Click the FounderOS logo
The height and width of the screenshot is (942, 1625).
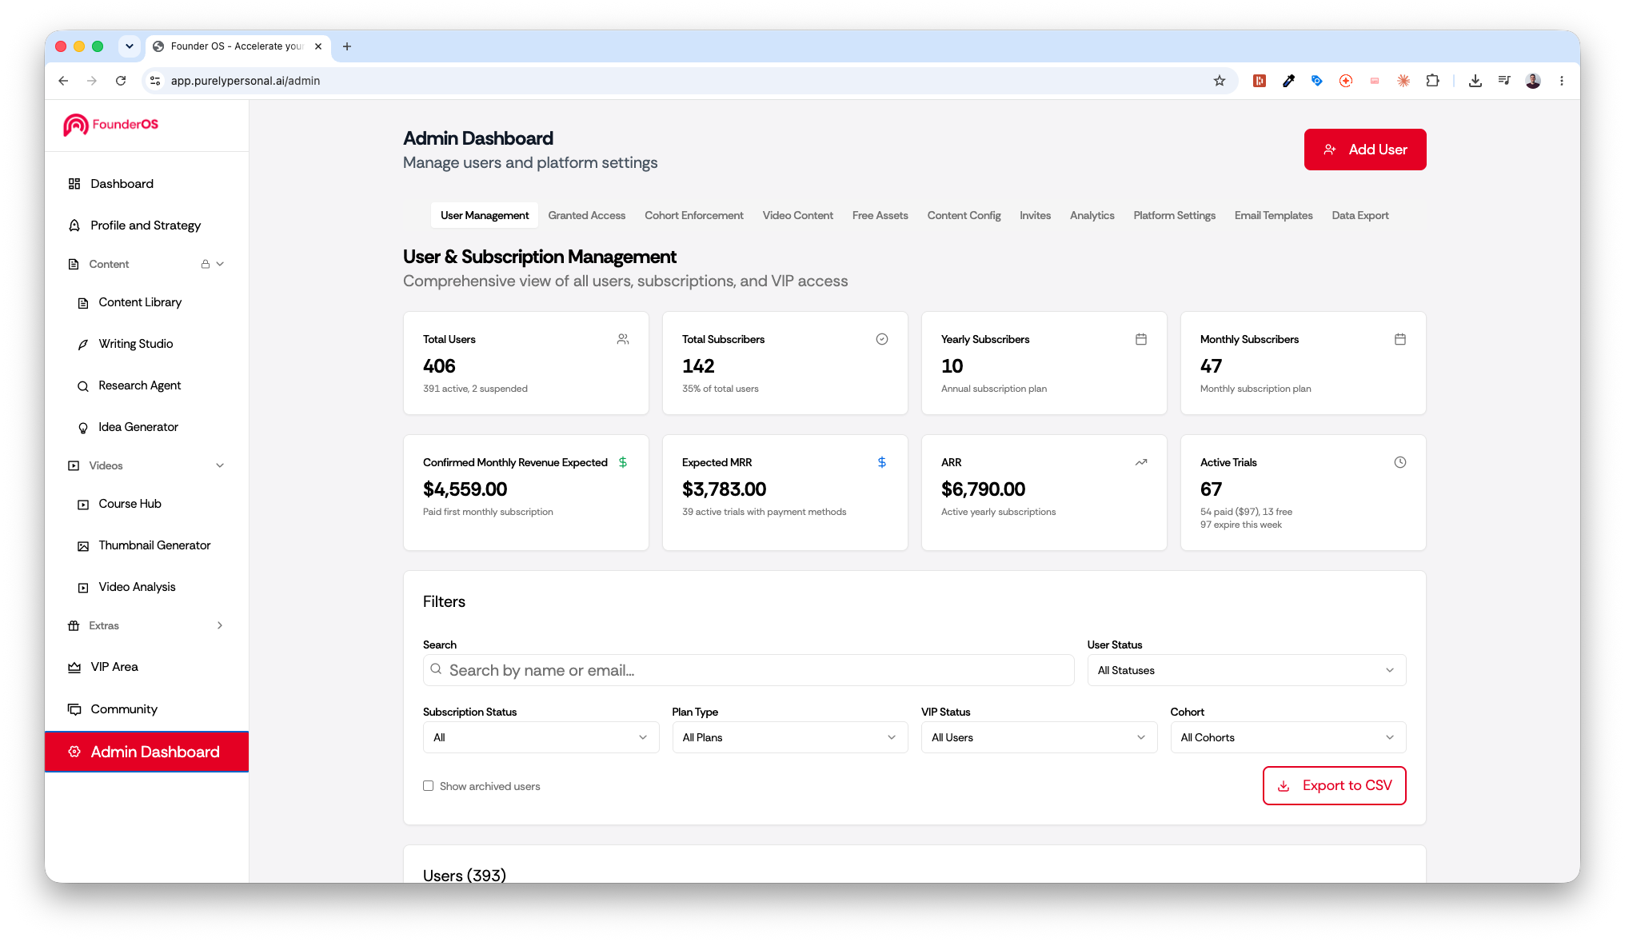click(110, 125)
